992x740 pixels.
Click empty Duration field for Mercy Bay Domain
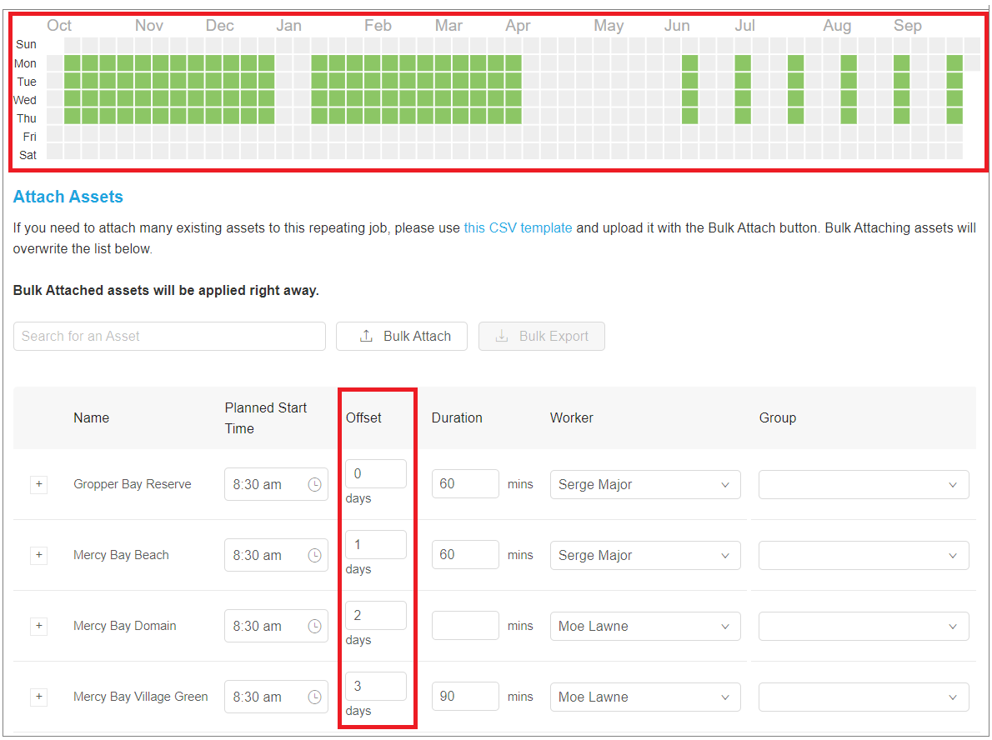pos(466,626)
